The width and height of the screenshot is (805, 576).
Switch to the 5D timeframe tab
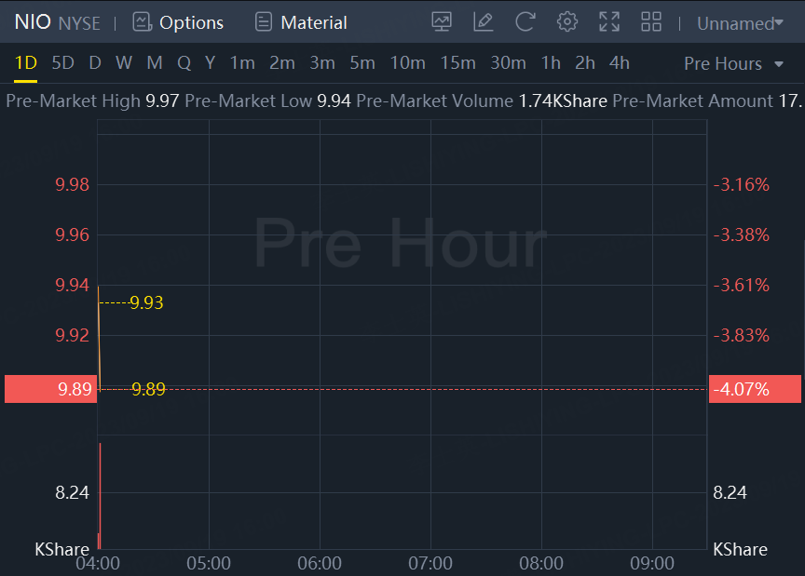click(x=62, y=63)
